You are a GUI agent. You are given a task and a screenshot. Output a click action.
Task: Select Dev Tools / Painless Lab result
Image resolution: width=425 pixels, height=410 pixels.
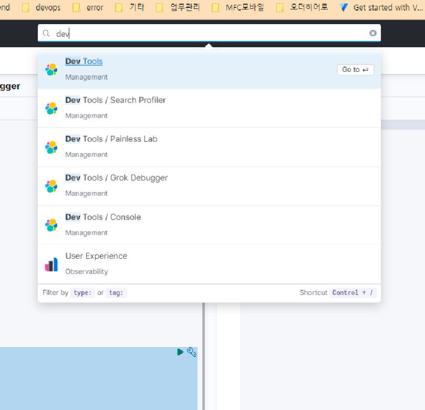pos(209,147)
